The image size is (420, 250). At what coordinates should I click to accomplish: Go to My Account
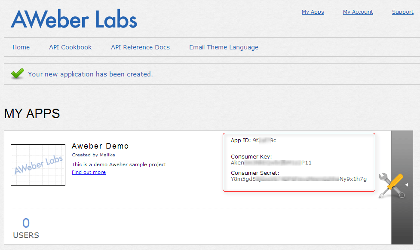click(x=358, y=12)
